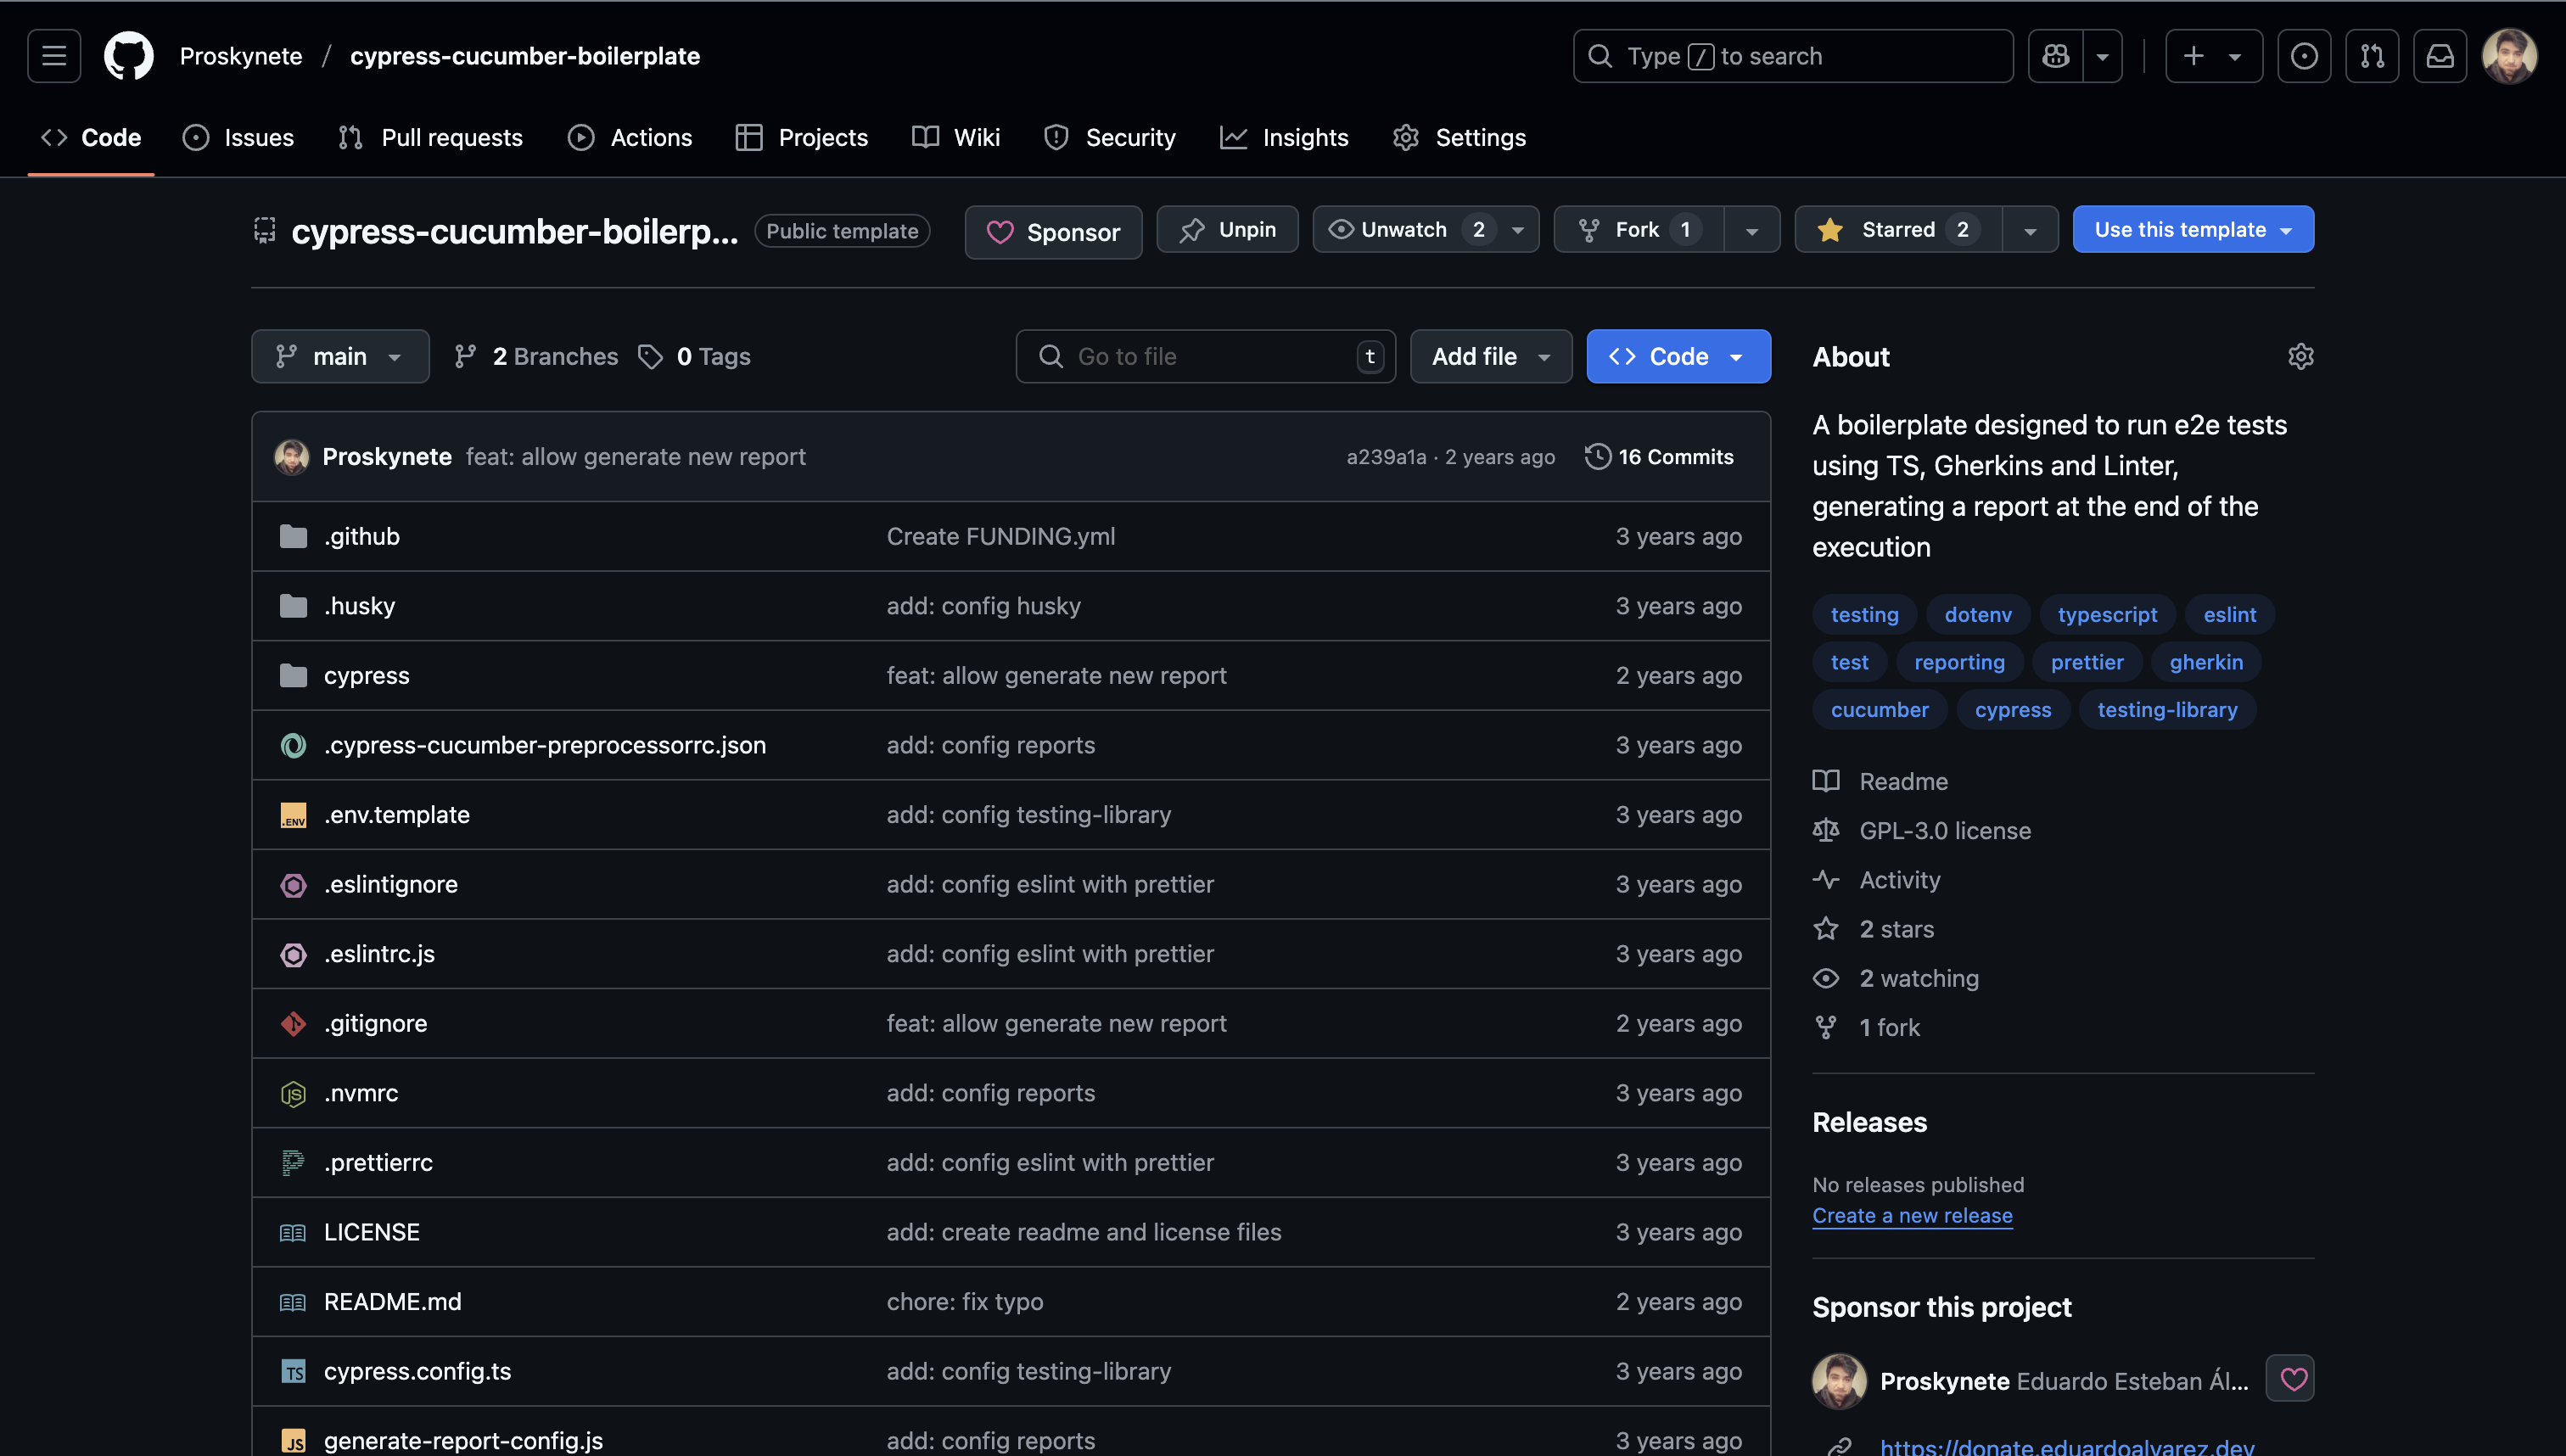The width and height of the screenshot is (2566, 1456).
Task: Open the 16 Commits link
Action: [1660, 456]
